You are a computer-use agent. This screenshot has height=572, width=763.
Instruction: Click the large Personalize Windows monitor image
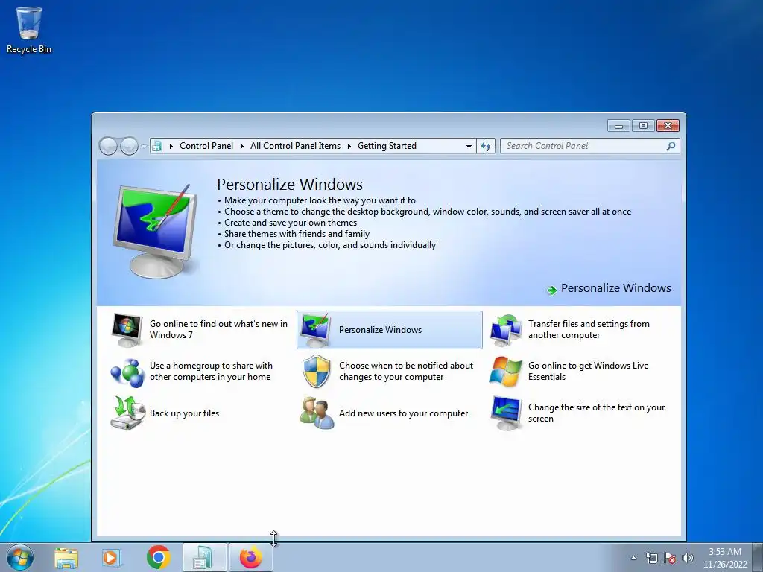[155, 231]
